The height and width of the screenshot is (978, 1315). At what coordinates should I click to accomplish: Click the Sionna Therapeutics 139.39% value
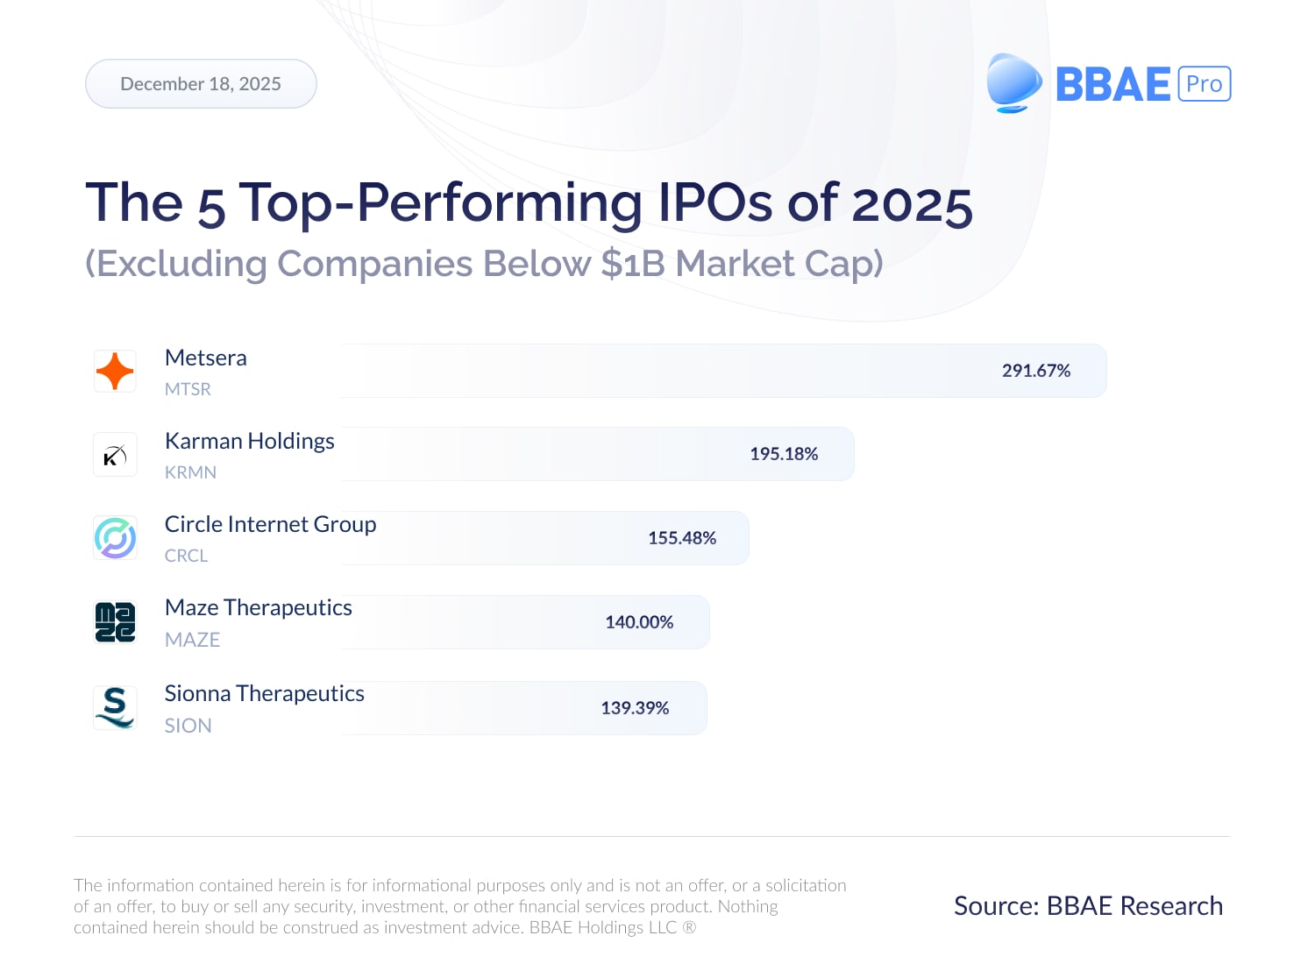(635, 708)
